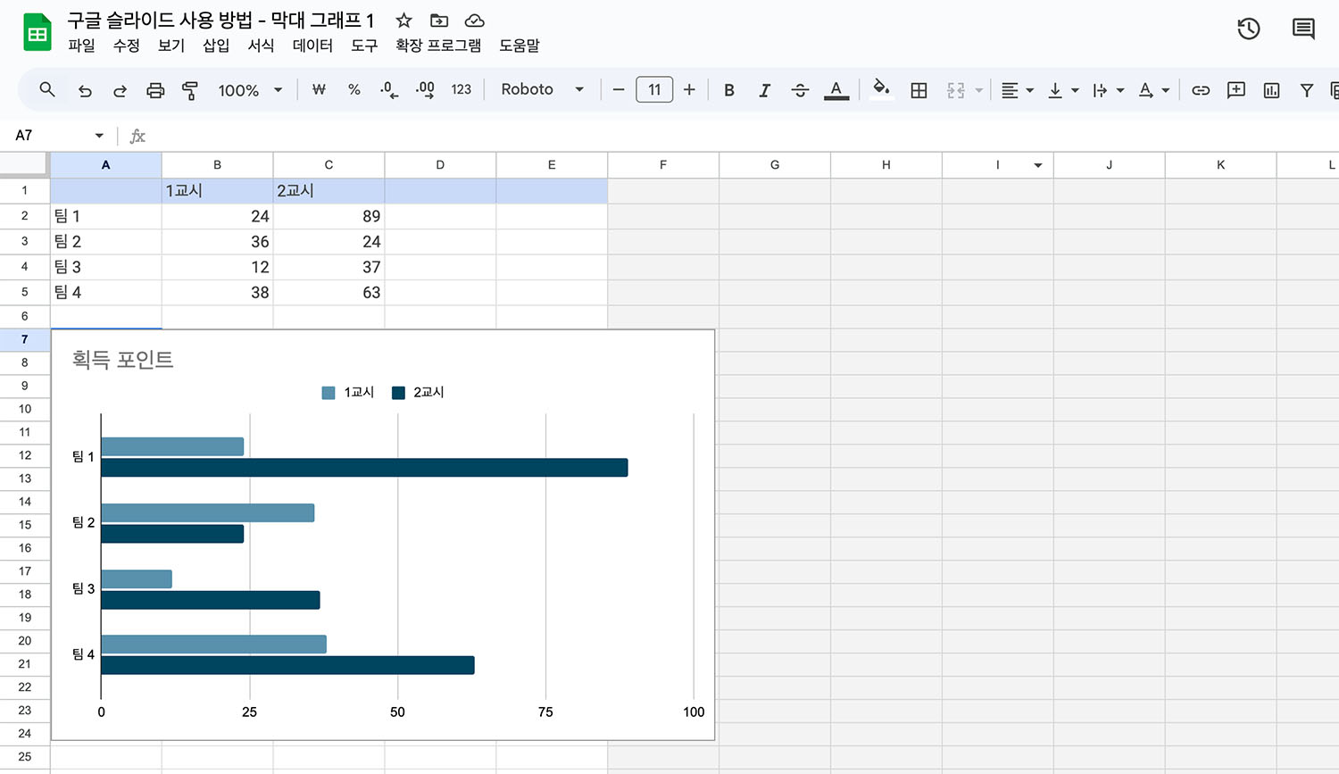Move document to a folder icon
Image resolution: width=1339 pixels, height=774 pixels.
pyautogui.click(x=439, y=21)
